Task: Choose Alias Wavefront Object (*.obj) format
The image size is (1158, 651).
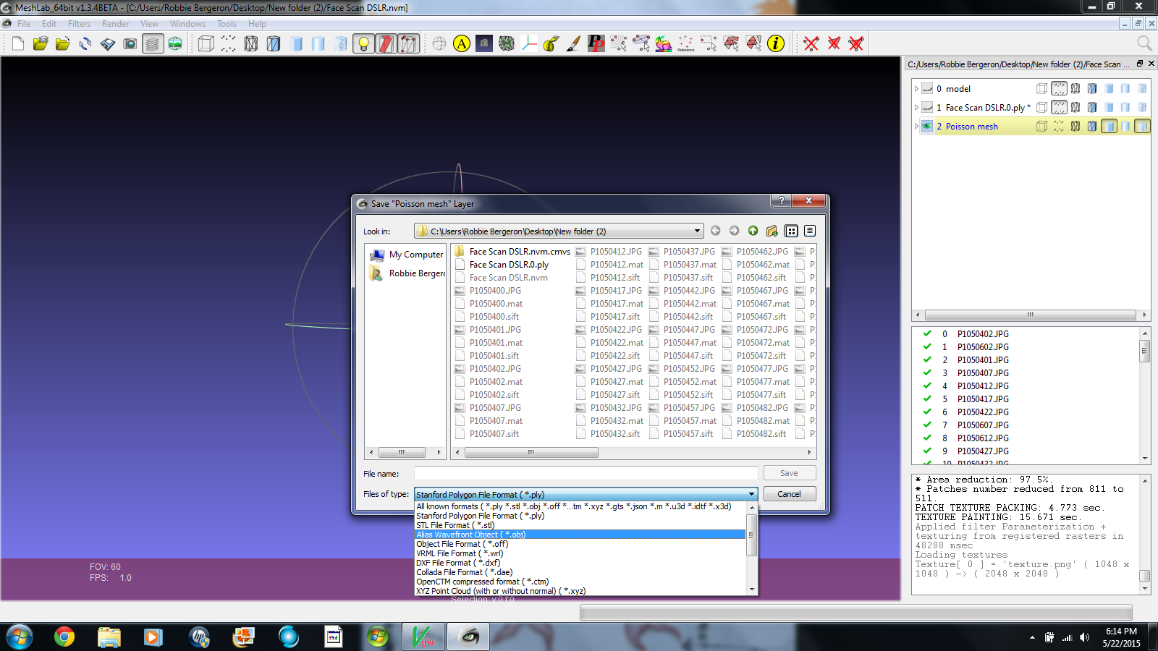Action: pyautogui.click(x=580, y=535)
